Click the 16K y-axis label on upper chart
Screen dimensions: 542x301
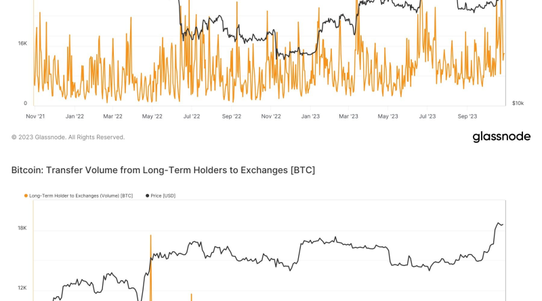click(x=22, y=43)
